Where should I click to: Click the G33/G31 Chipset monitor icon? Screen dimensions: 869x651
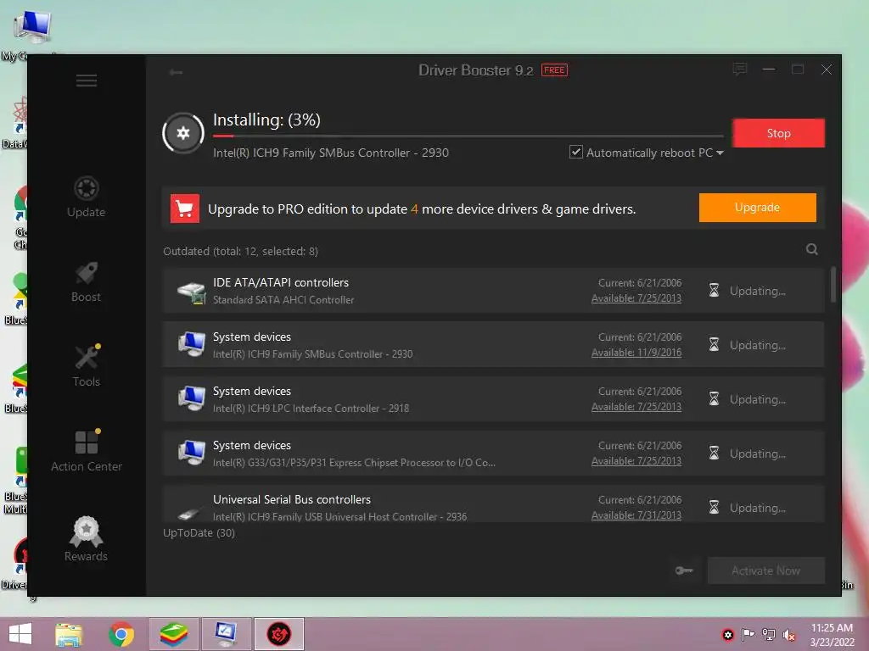click(191, 453)
